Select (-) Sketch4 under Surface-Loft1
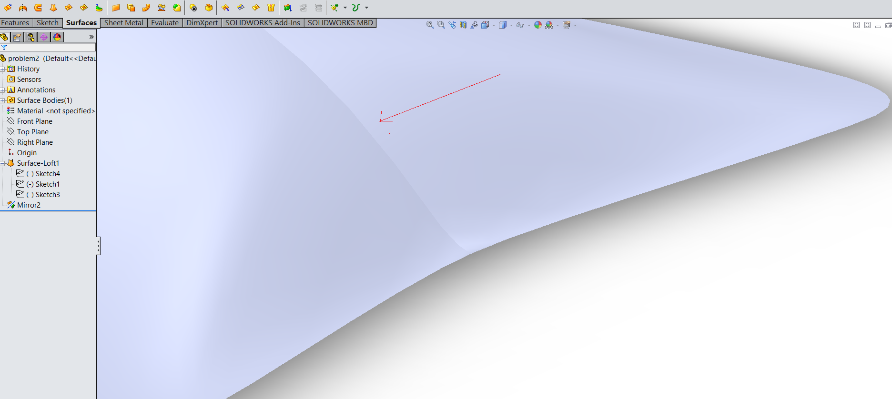 pos(38,174)
